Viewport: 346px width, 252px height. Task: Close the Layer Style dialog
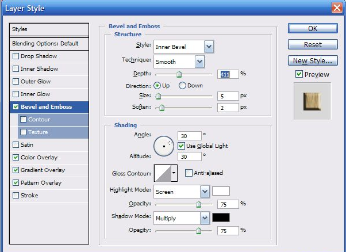pyautogui.click(x=337, y=7)
